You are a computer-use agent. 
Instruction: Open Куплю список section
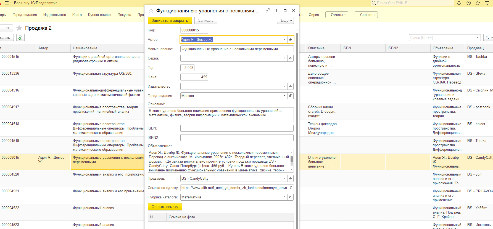point(100,15)
